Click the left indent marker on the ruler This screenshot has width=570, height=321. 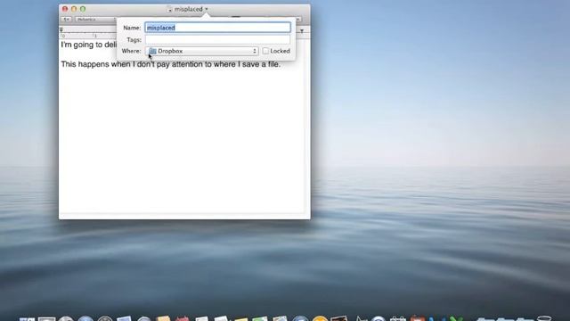(61, 30)
